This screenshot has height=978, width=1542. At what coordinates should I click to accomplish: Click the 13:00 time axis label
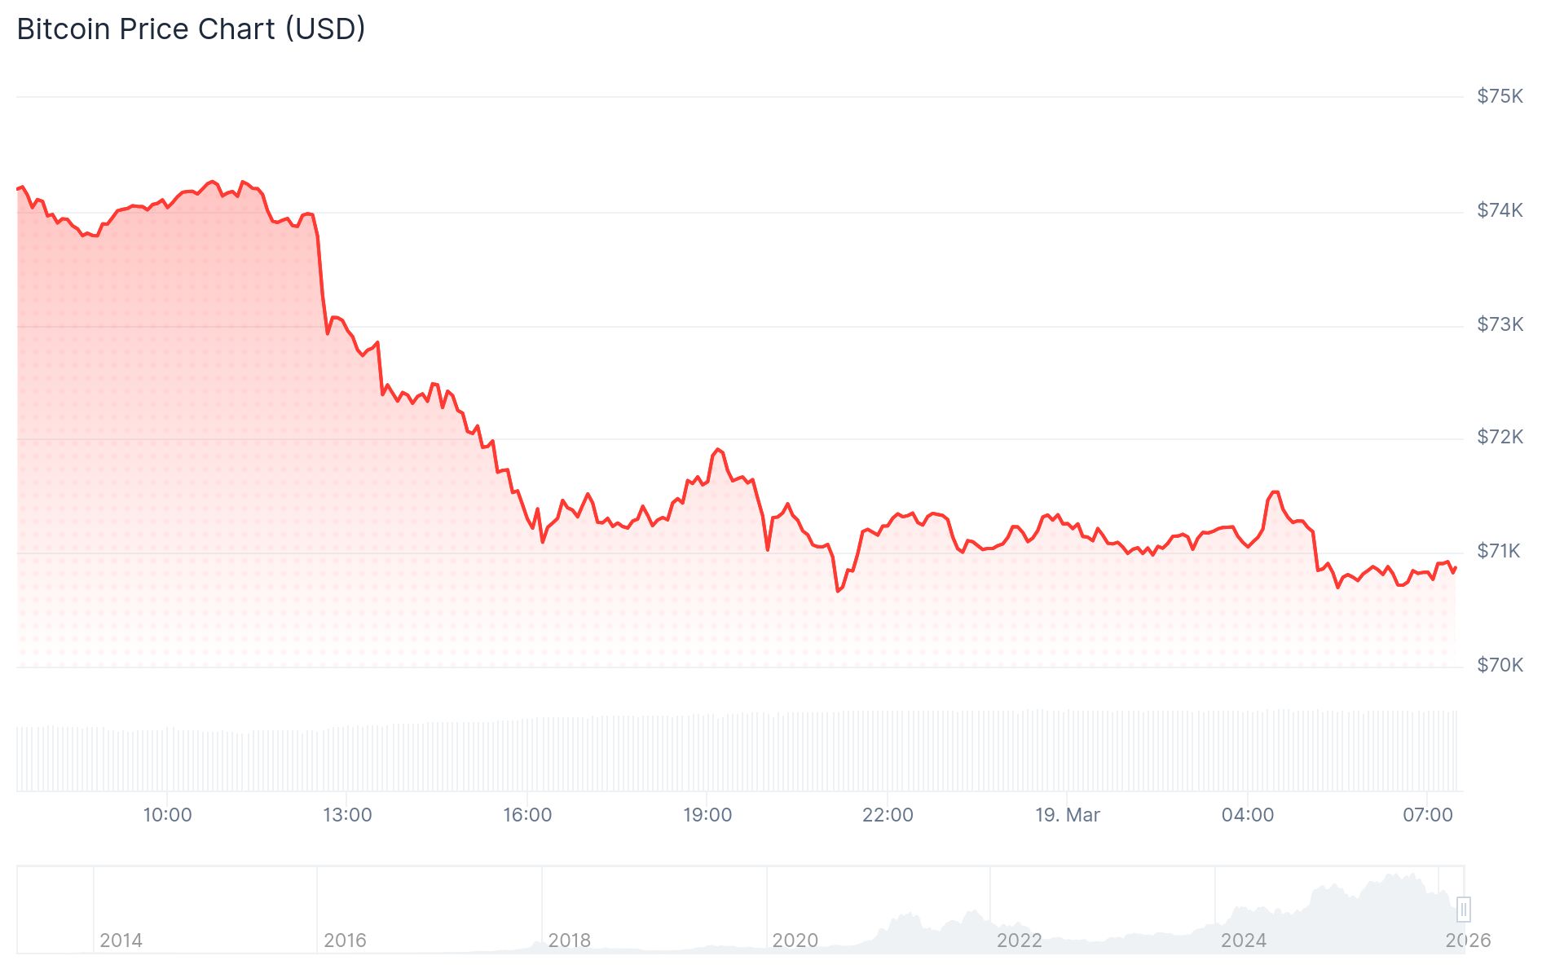point(347,815)
